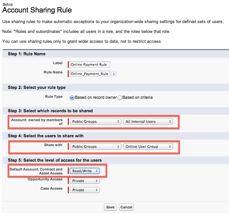This screenshot has height=214, width=229.
Task: Select Based on criteria radio
Action: click(x=120, y=98)
